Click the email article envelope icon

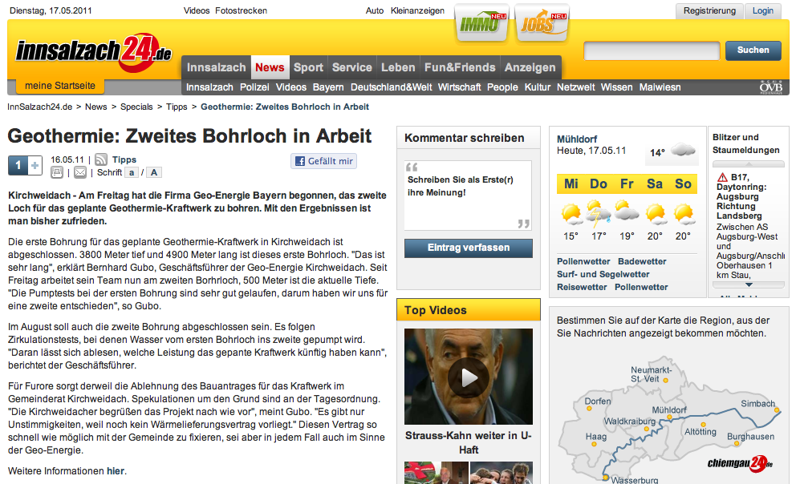point(80,173)
